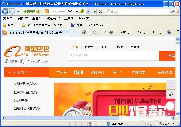
Task: Click the green plus icon in address bar
Action: (x=82, y=11)
